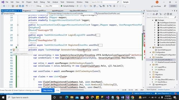Expand the collapsed Register method region

click(18, 45)
